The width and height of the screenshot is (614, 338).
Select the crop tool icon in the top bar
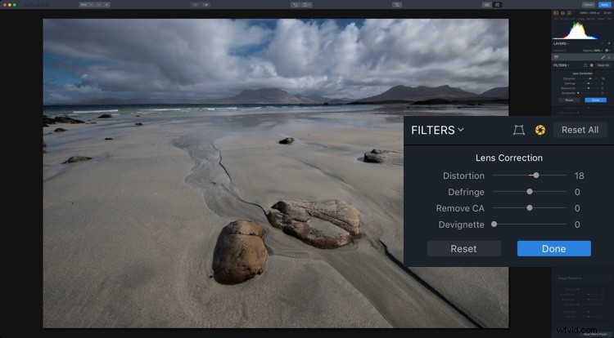point(397,5)
